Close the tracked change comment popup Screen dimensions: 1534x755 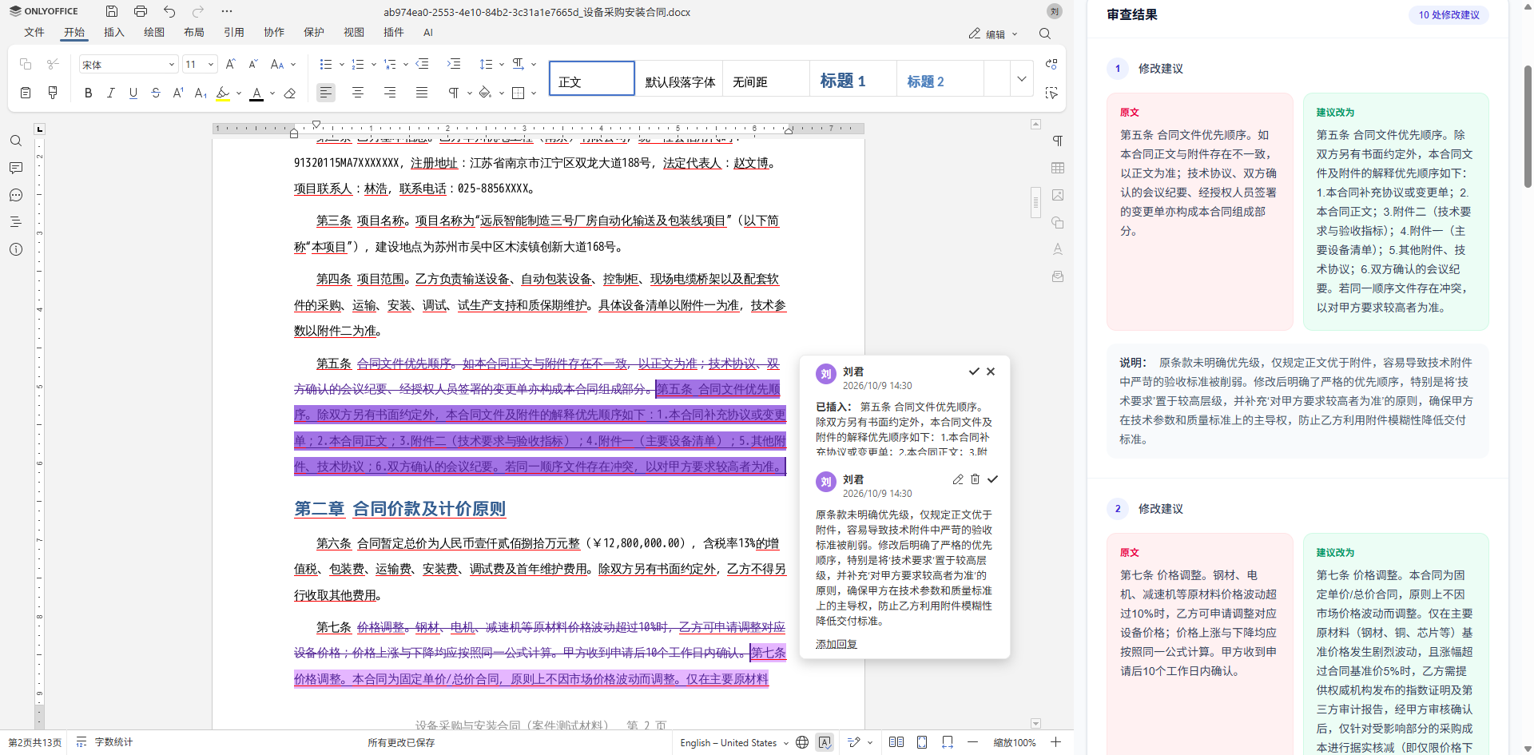coord(991,372)
